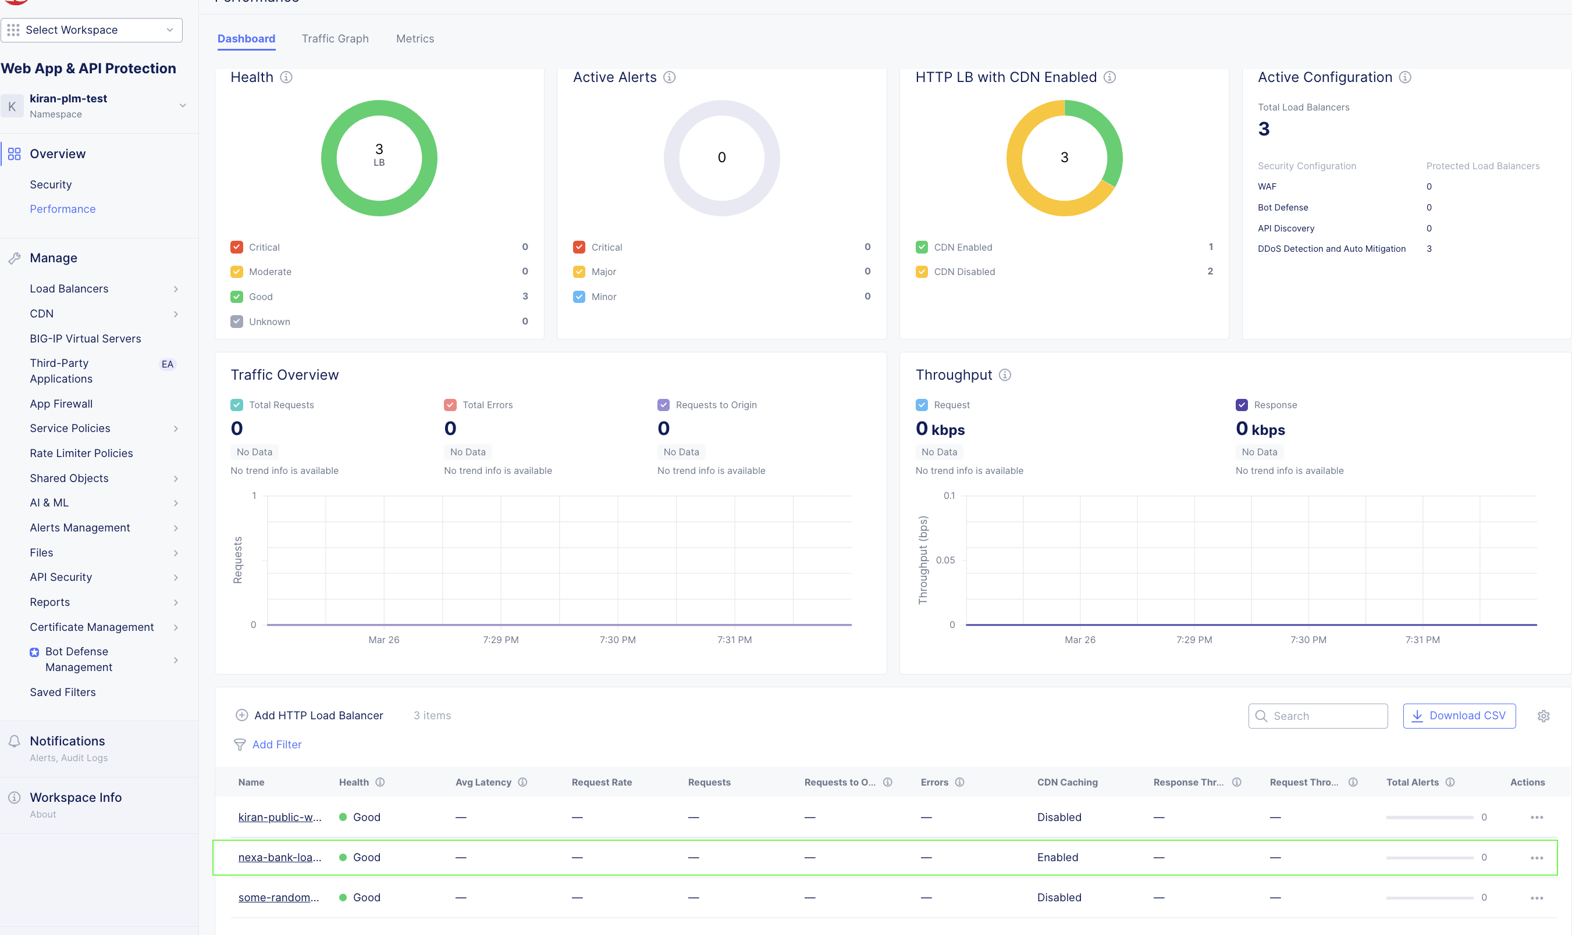Expand the Load Balancers sidebar section
The image size is (1572, 935).
click(176, 288)
